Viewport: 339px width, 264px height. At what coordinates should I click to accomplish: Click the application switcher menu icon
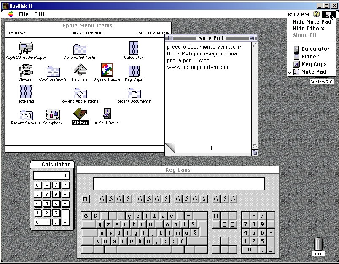pyautogui.click(x=329, y=14)
